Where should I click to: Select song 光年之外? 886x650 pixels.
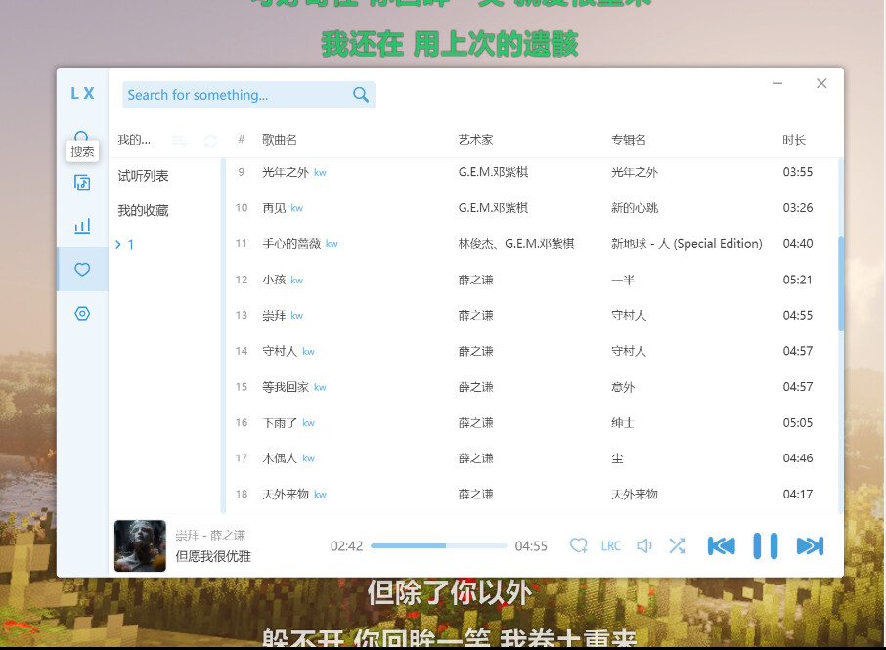(x=286, y=172)
